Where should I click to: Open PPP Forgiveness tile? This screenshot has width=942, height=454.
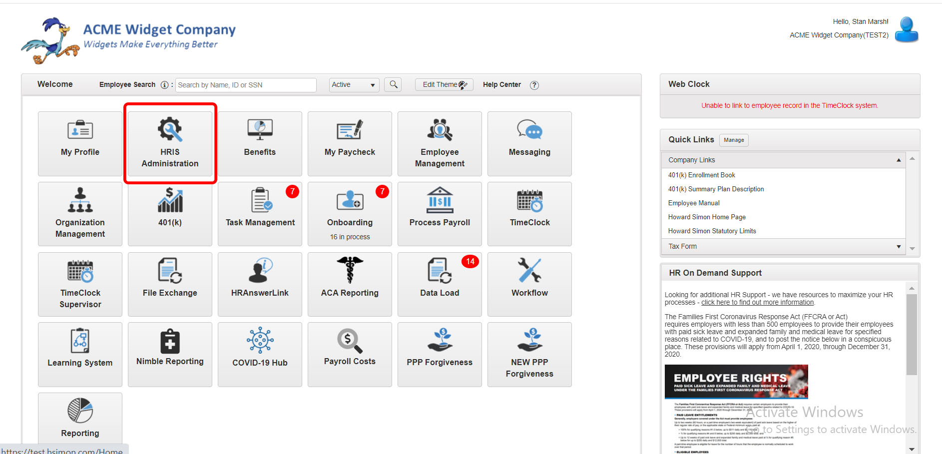pos(440,355)
